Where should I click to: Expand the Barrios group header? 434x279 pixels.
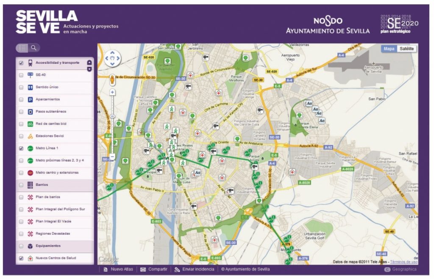[55, 185]
